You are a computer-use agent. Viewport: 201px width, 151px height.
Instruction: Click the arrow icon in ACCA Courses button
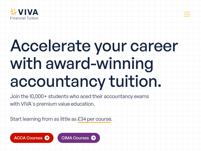click(x=47, y=138)
